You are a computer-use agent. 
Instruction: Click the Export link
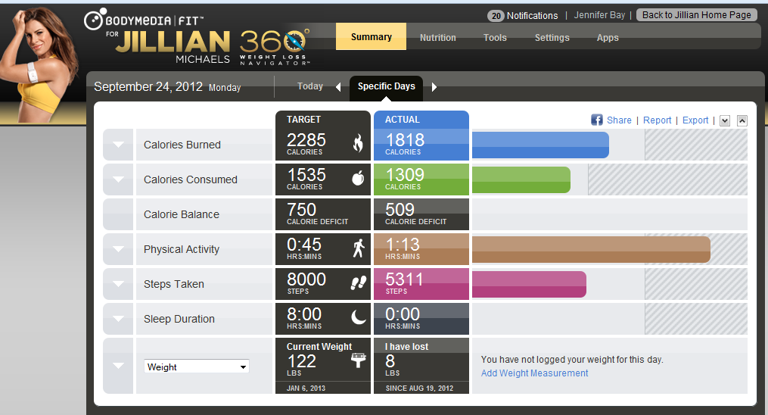[x=695, y=120]
